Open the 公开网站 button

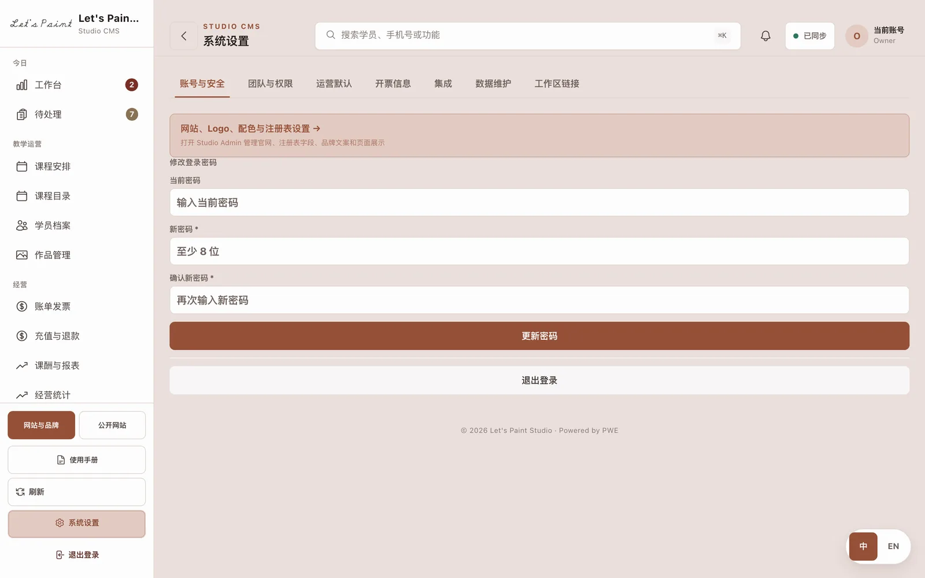(112, 425)
